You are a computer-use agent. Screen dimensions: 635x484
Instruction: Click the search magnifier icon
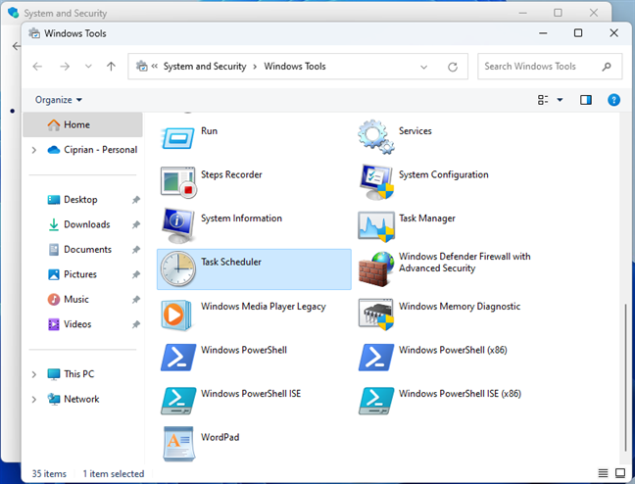pos(606,67)
